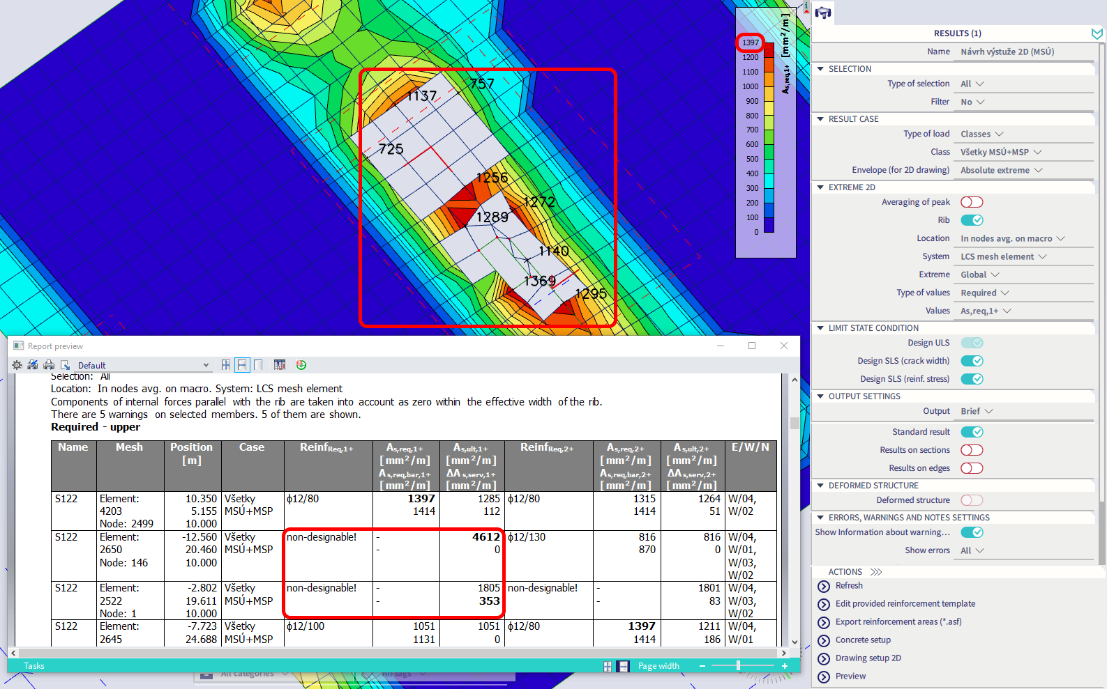
Task: Toggle the Design ULS switch
Action: [972, 343]
